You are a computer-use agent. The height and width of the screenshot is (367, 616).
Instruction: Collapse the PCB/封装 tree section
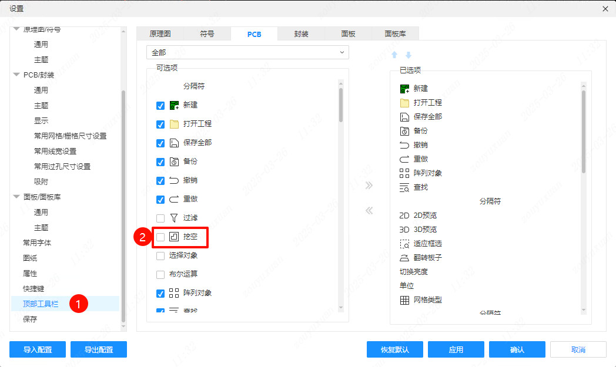(x=16, y=75)
